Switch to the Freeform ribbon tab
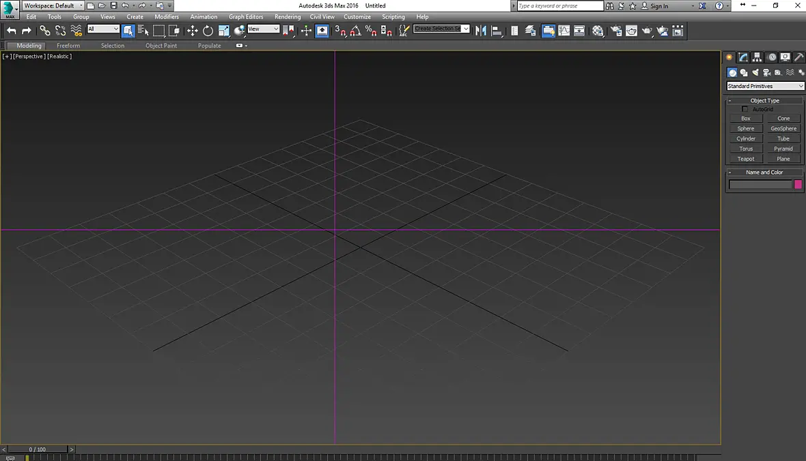The width and height of the screenshot is (806, 461). (x=68, y=46)
